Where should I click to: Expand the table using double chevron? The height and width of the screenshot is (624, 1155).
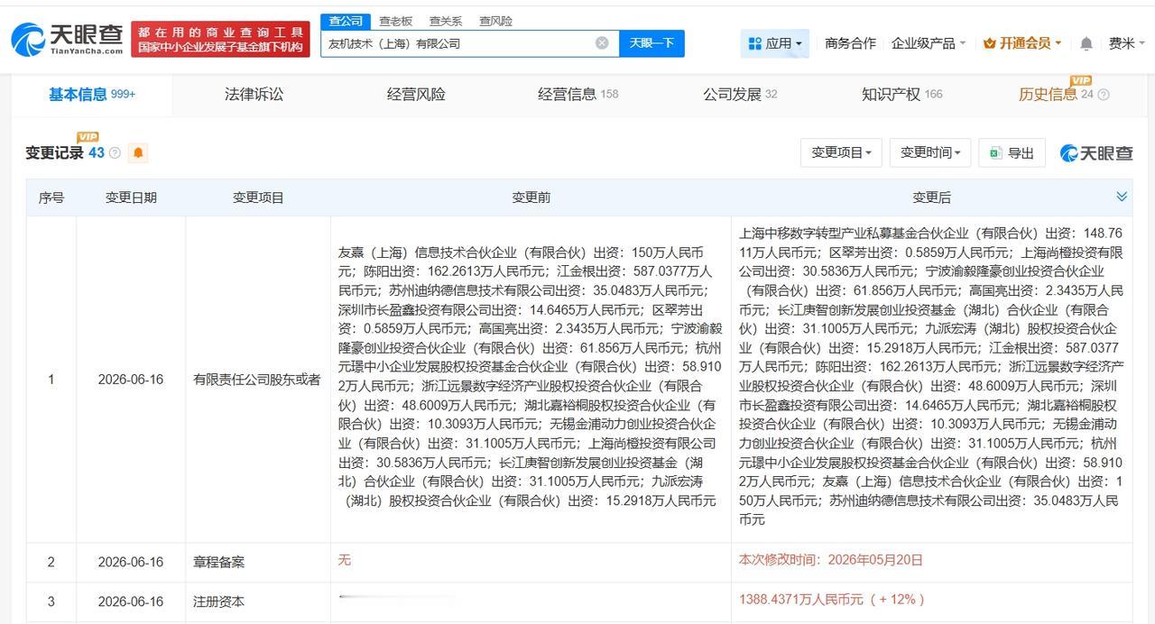[1122, 197]
